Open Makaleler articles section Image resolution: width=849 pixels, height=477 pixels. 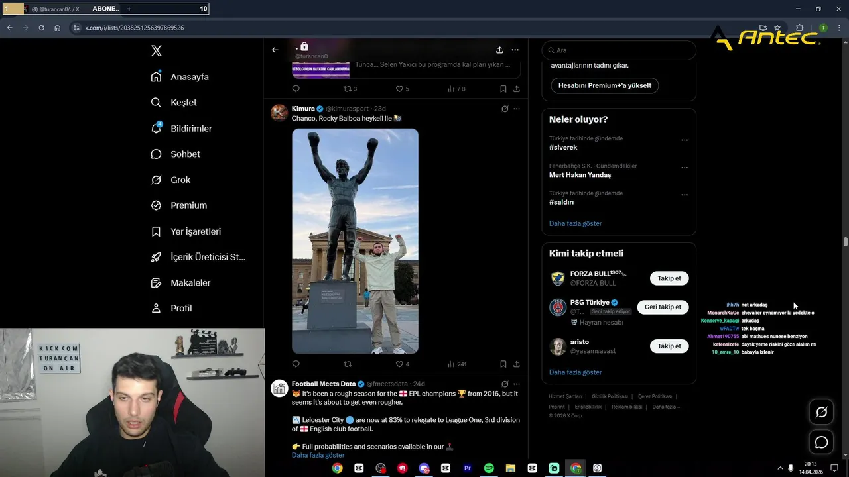[x=180, y=283]
